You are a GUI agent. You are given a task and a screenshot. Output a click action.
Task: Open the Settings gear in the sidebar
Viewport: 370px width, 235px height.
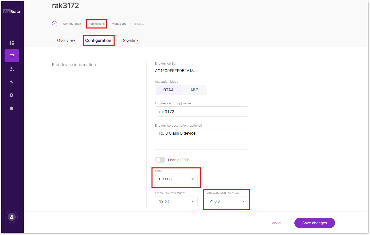click(11, 95)
